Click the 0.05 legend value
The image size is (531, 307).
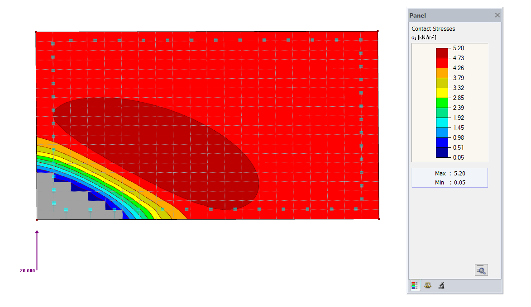(x=459, y=157)
